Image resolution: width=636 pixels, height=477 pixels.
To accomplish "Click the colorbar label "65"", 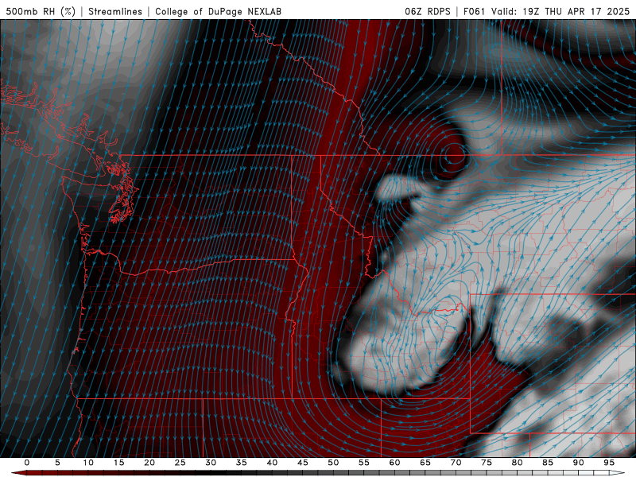I will pos(425,463).
